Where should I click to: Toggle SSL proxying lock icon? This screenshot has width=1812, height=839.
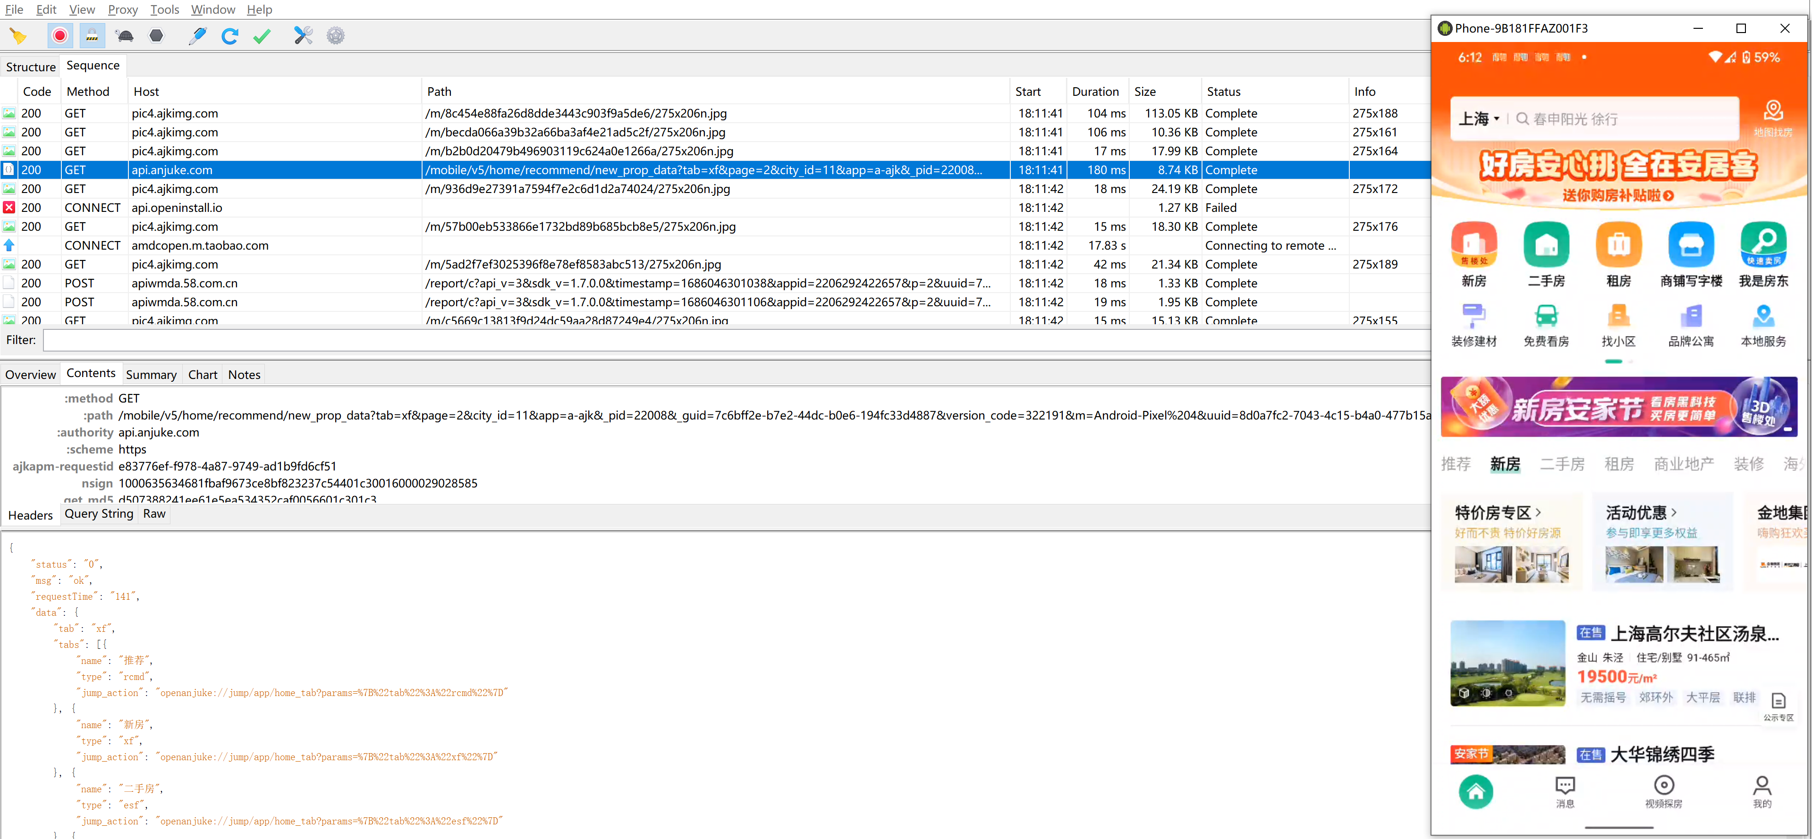coord(92,36)
